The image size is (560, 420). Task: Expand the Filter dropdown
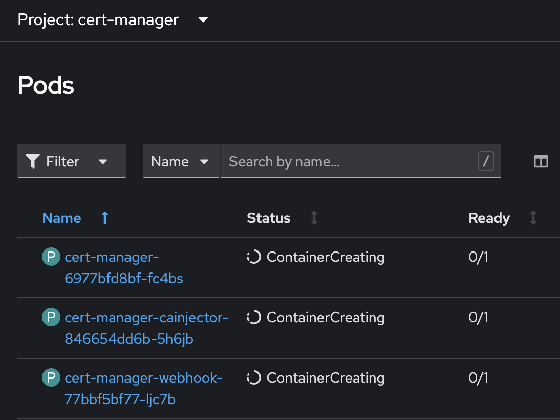[x=72, y=161]
